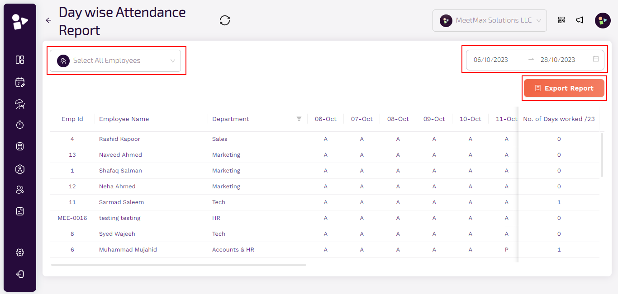Viewport: 618px width, 294px height.
Task: Click Sales department in Rashid Kapoor row
Action: pos(220,139)
